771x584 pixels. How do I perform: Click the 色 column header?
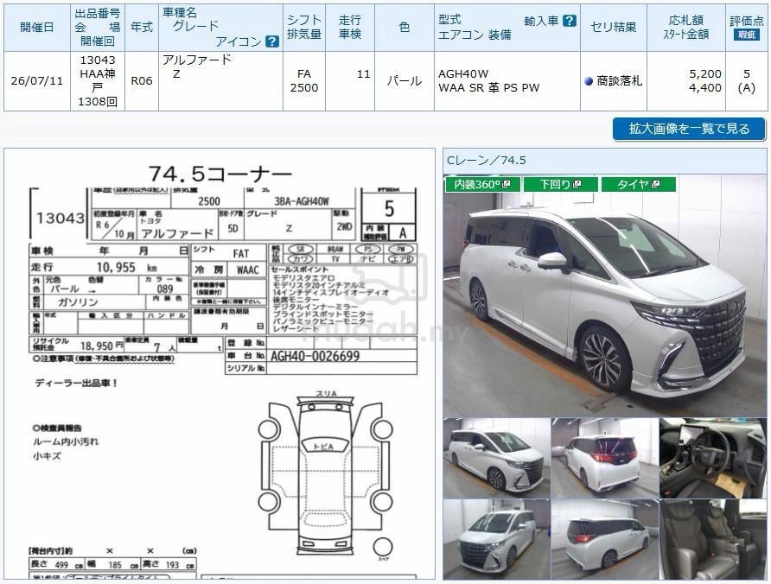(x=405, y=28)
